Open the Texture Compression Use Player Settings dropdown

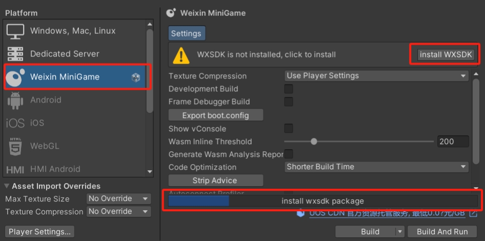(376, 76)
